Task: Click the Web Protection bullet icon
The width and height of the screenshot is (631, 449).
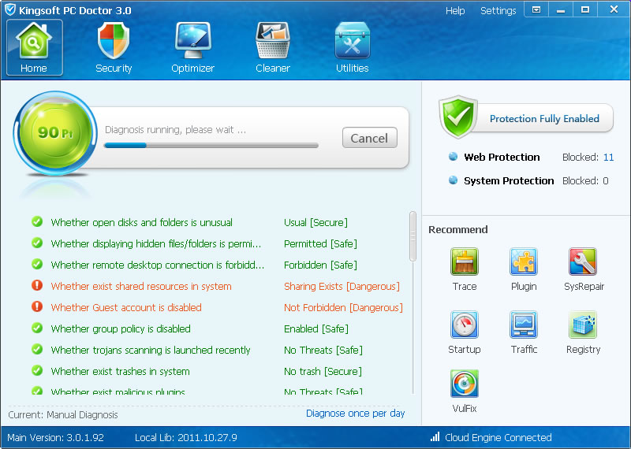Action: [453, 157]
